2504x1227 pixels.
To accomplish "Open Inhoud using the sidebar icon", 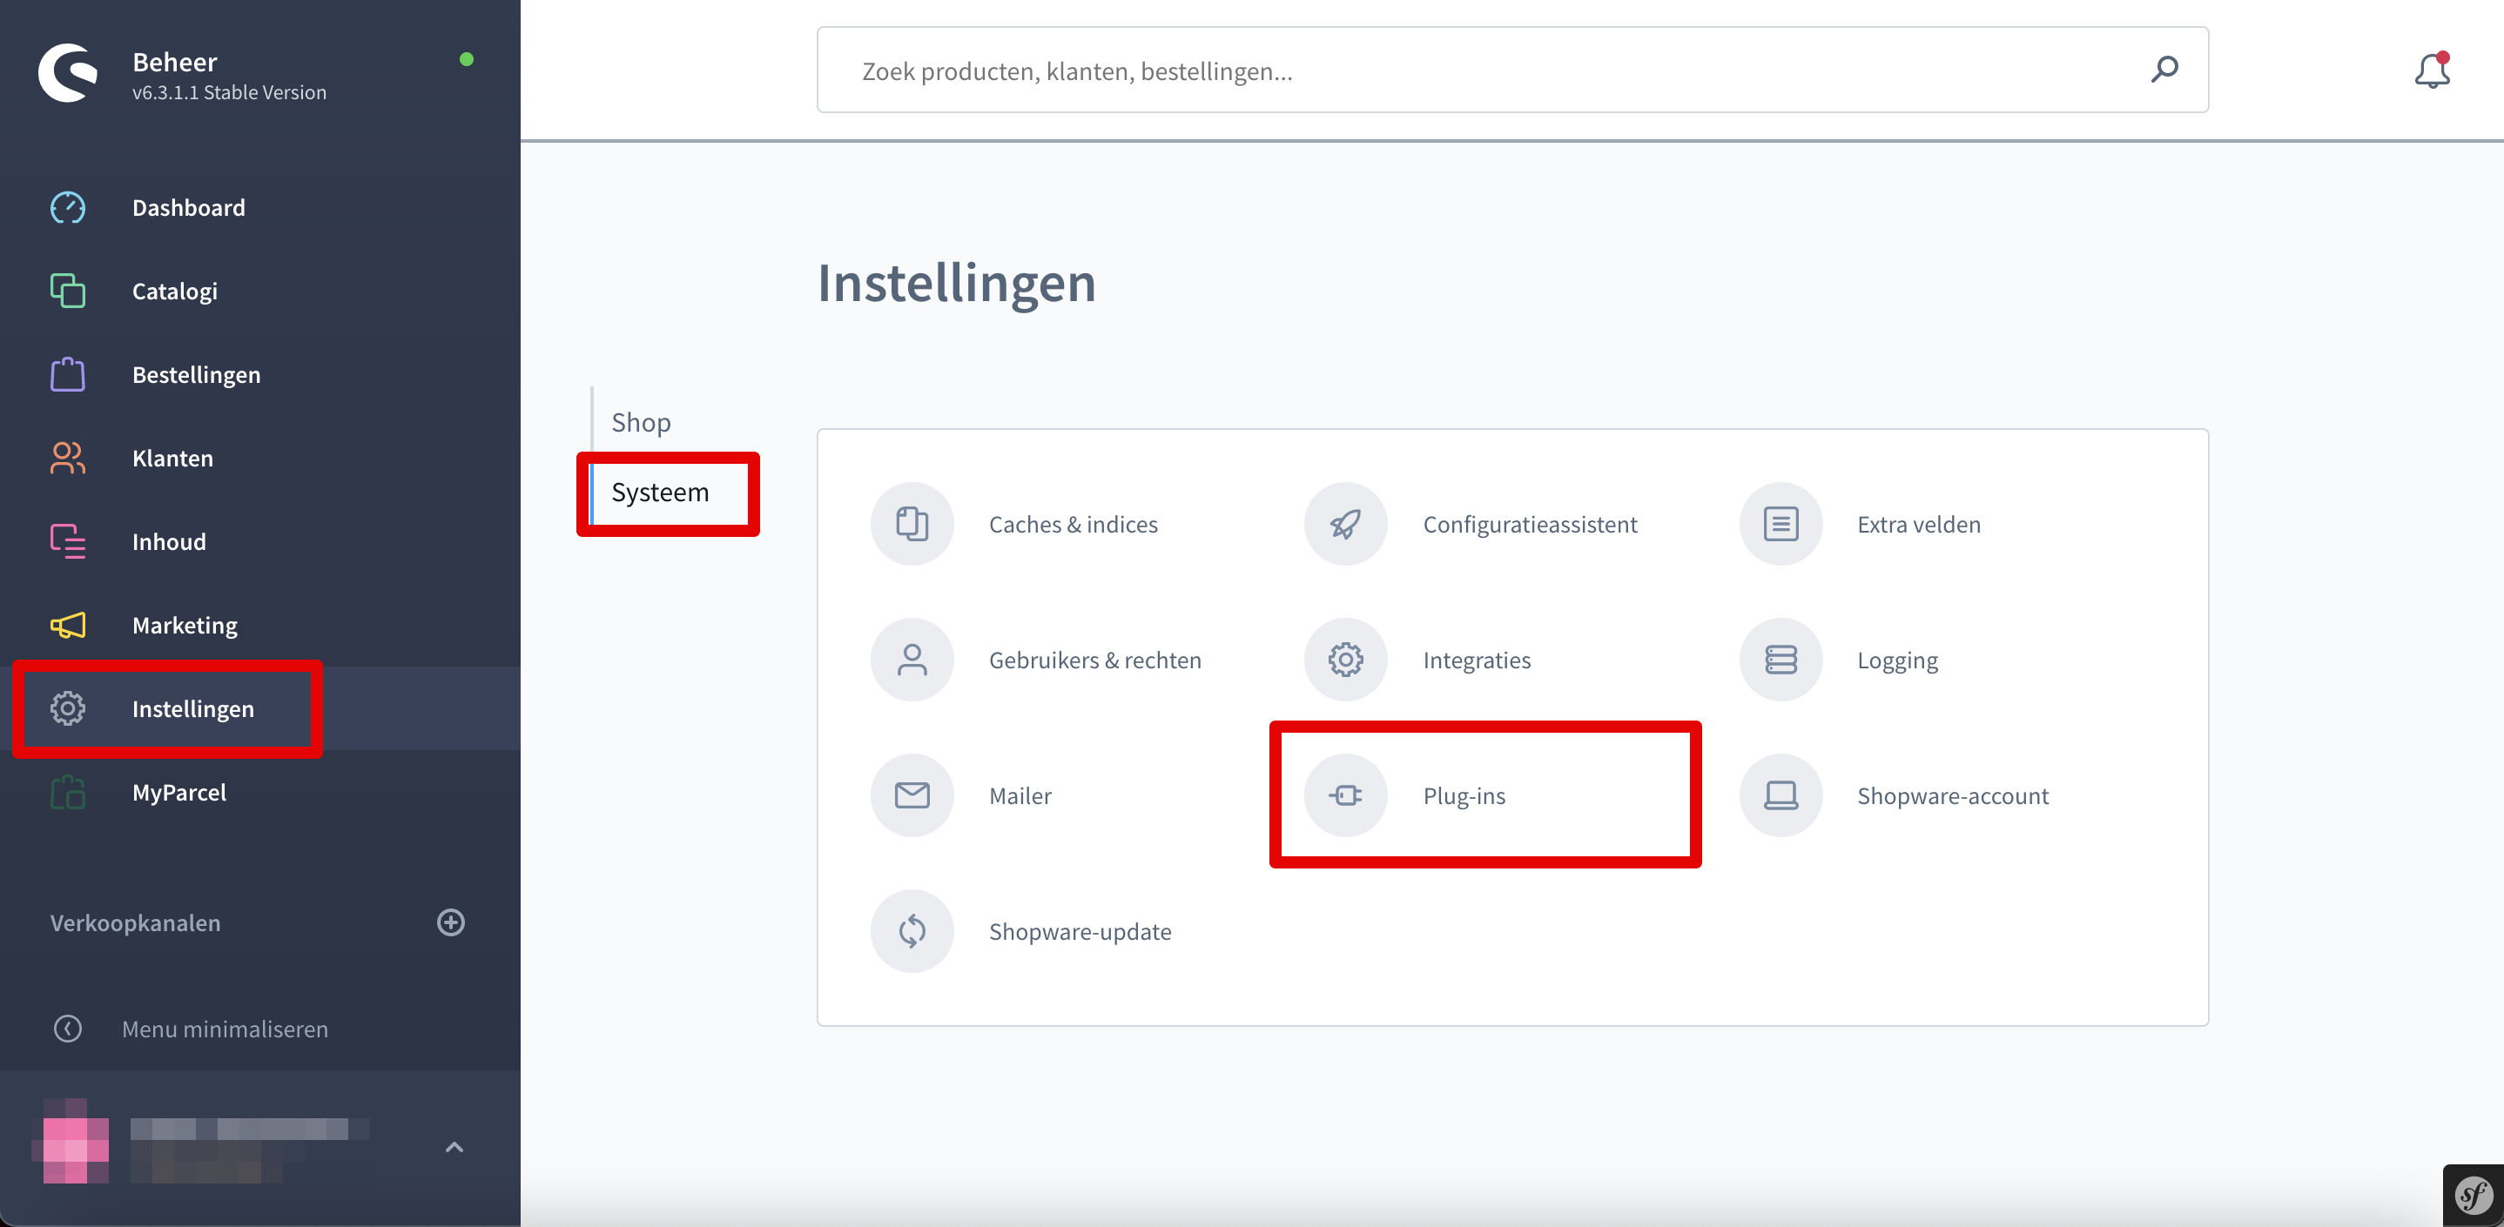I will pos(67,541).
